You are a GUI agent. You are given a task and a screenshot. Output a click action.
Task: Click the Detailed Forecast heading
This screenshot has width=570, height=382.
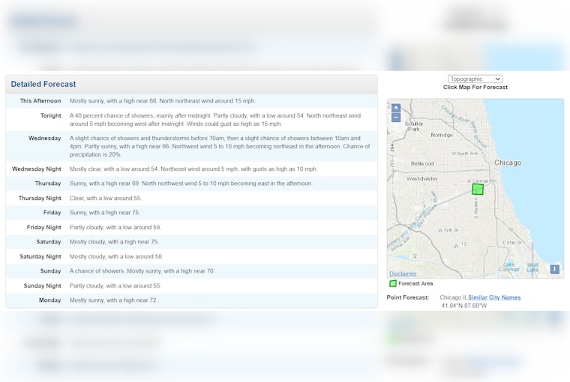click(x=43, y=84)
